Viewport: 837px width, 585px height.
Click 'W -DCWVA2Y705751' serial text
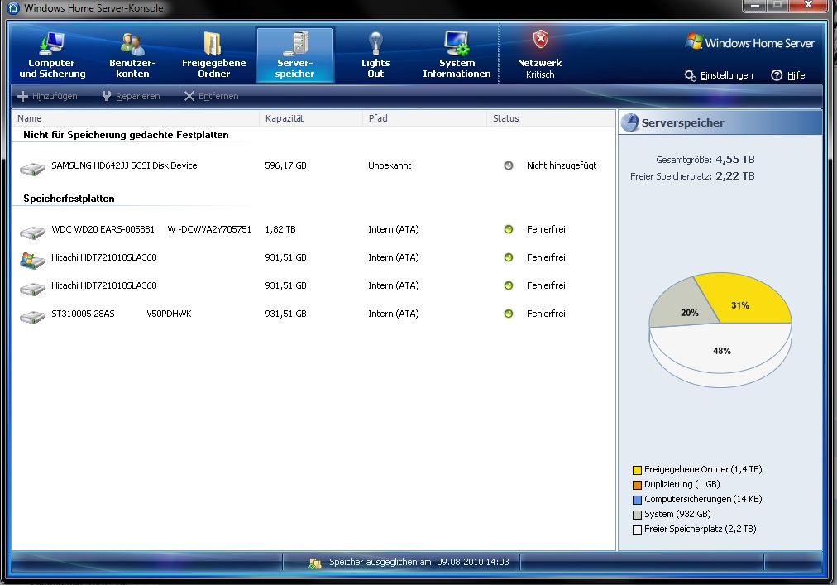pyautogui.click(x=209, y=229)
